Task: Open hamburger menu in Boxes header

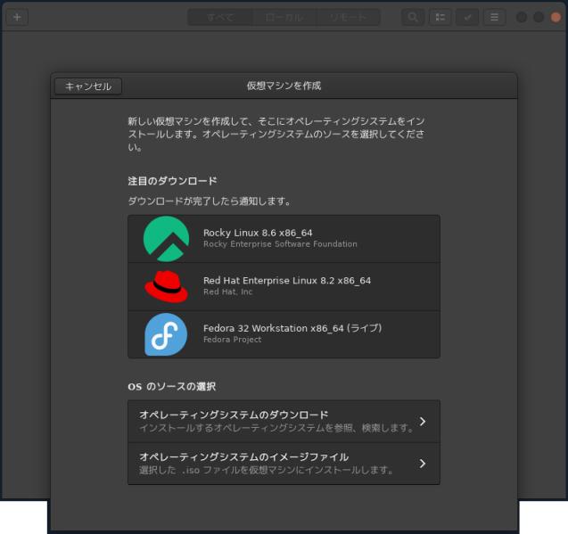Action: (495, 17)
